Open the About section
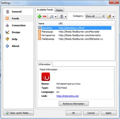Image resolution: width=120 pixels, height=119 pixels. [x=18, y=46]
